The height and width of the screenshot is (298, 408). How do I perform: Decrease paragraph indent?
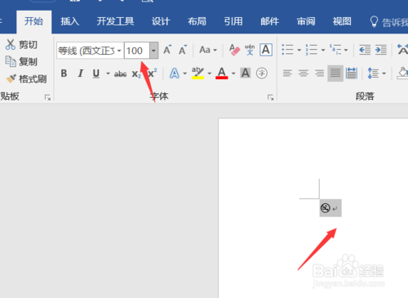(x=365, y=50)
